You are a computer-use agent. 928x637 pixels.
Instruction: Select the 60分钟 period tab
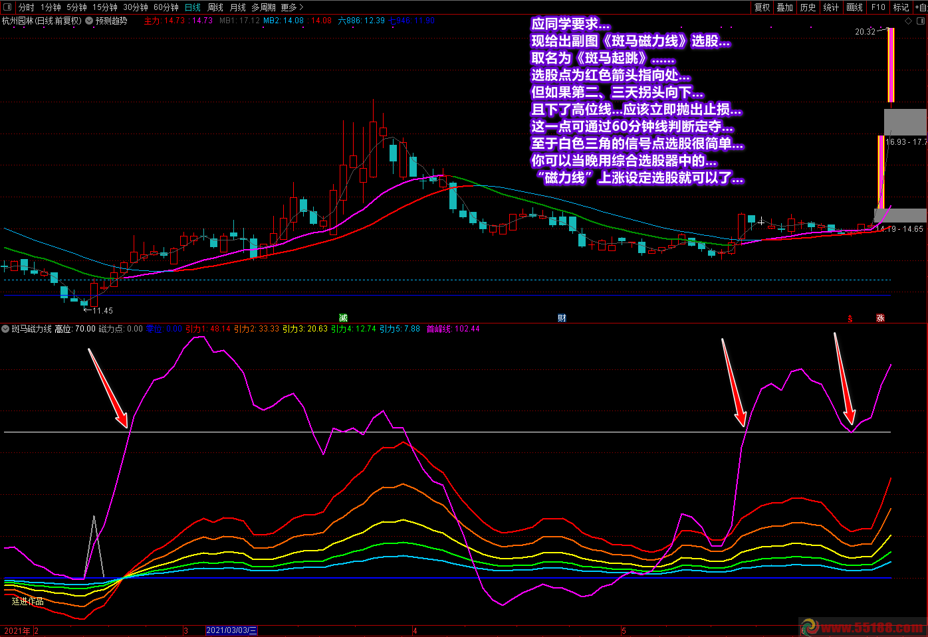pos(166,7)
